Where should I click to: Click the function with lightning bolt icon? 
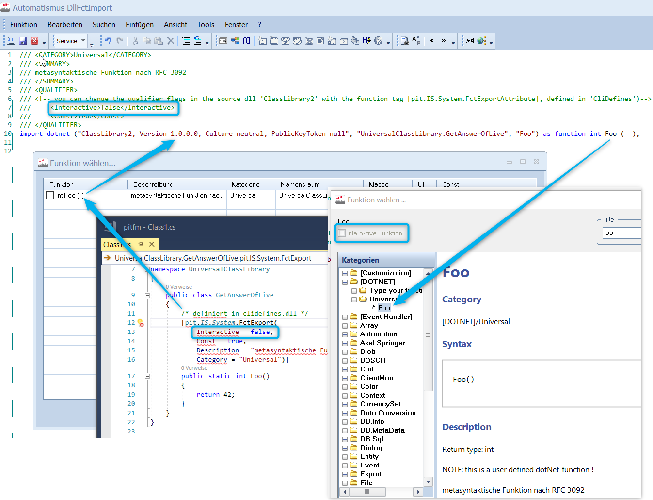coord(367,41)
